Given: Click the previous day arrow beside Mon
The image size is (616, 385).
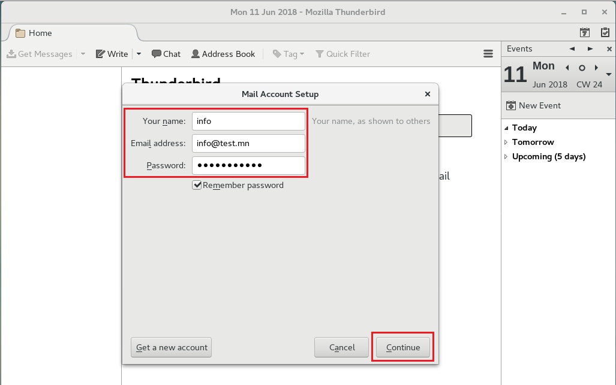Looking at the screenshot, I should (x=567, y=68).
